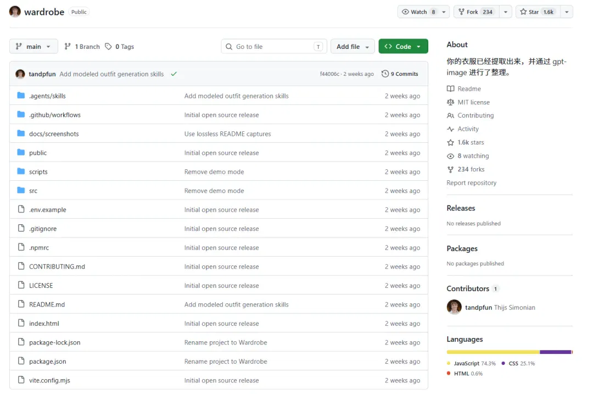Viewport: 593px width, 394px height.
Task: Expand the green Code dropdown
Action: pos(403,46)
